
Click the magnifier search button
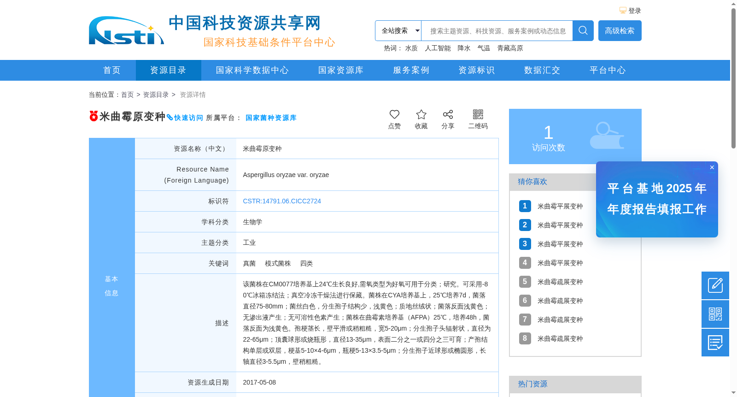point(583,30)
